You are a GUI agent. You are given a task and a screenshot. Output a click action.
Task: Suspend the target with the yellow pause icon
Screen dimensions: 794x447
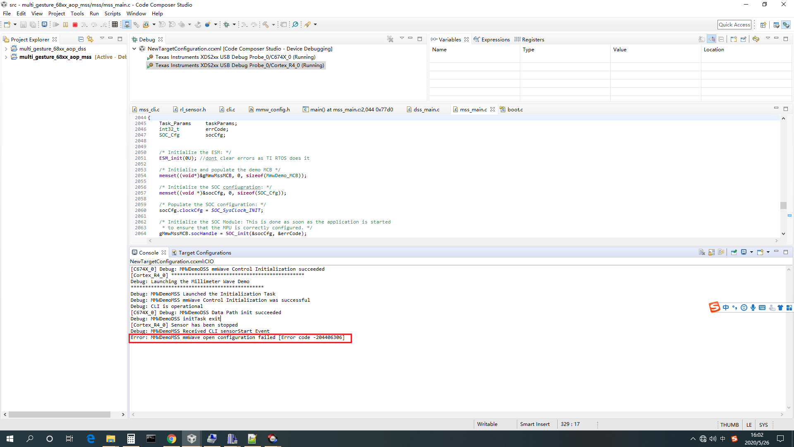(x=65, y=24)
